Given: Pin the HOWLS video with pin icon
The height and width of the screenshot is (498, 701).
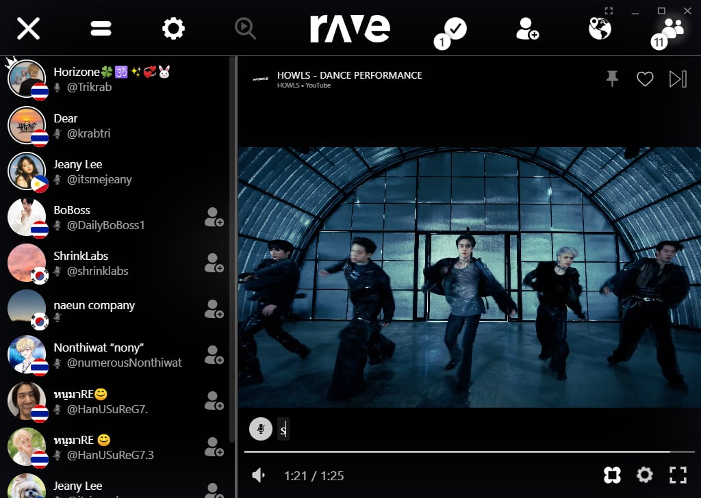Looking at the screenshot, I should pyautogui.click(x=613, y=79).
